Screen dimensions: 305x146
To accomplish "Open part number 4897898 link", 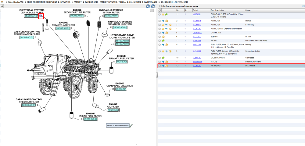I will coord(197,14).
